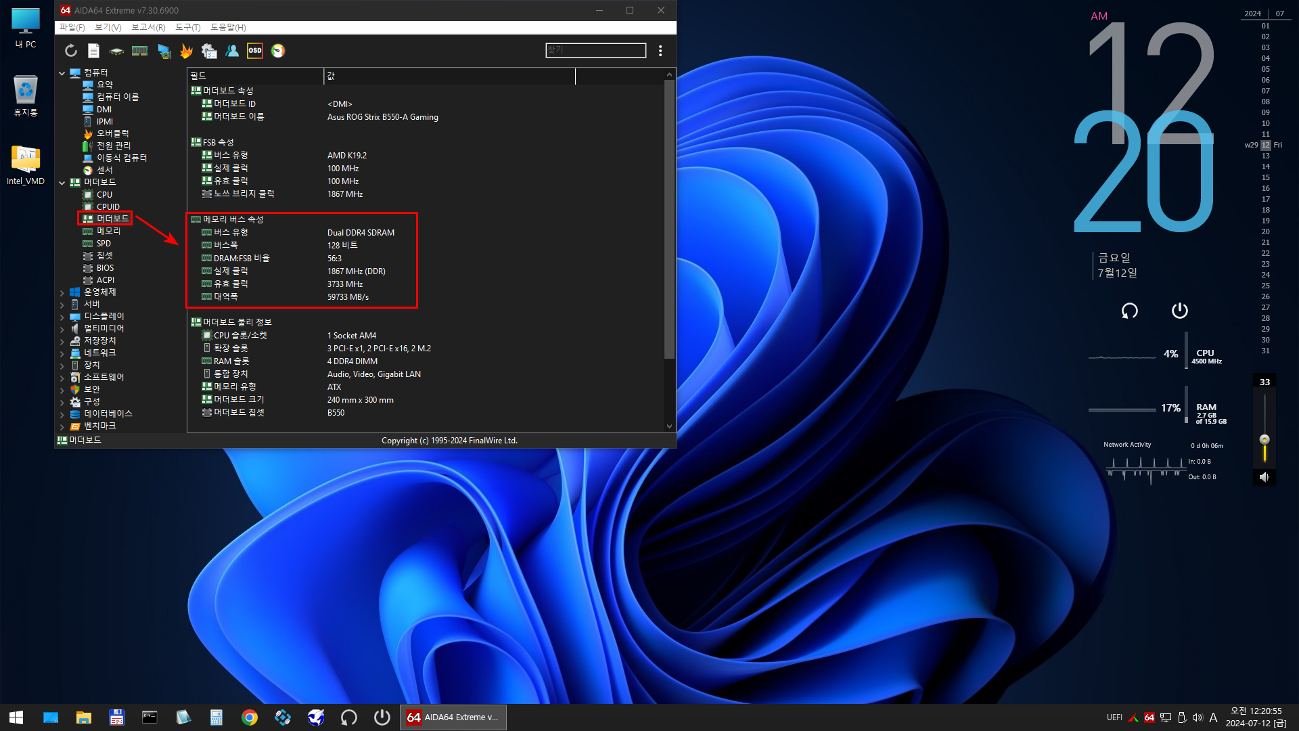1299x731 pixels.
Task: Open the 휴지통 recycle bin desktop icon
Action: 26,95
